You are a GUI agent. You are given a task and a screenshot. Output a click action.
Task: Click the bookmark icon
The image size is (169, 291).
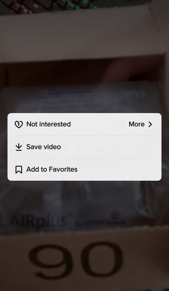click(x=19, y=170)
